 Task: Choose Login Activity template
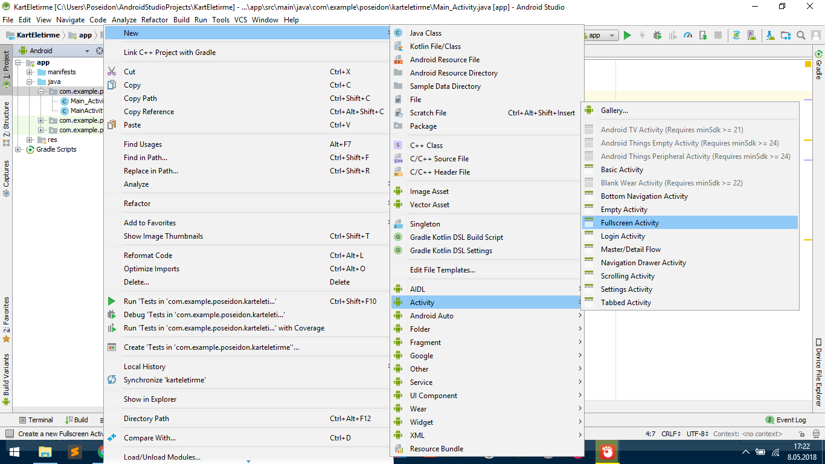point(690,236)
